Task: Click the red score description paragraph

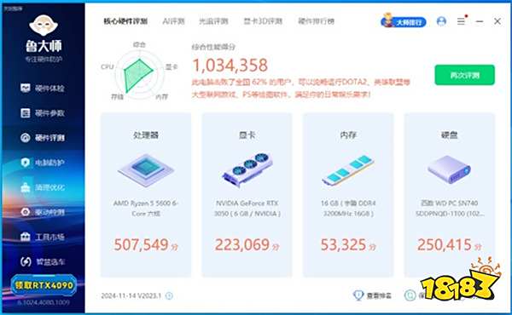Action: [300, 88]
